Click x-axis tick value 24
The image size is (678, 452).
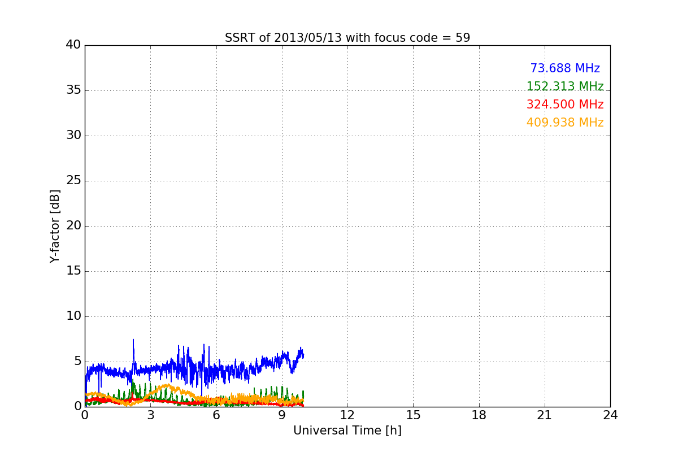point(610,415)
